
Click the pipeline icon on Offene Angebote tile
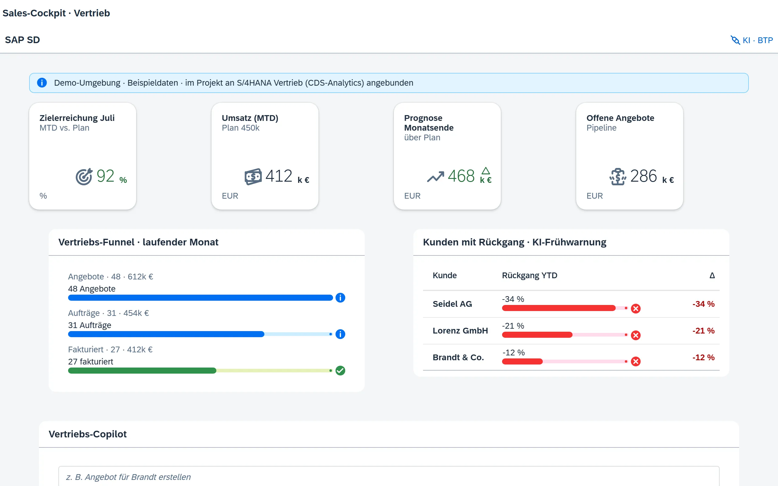618,176
